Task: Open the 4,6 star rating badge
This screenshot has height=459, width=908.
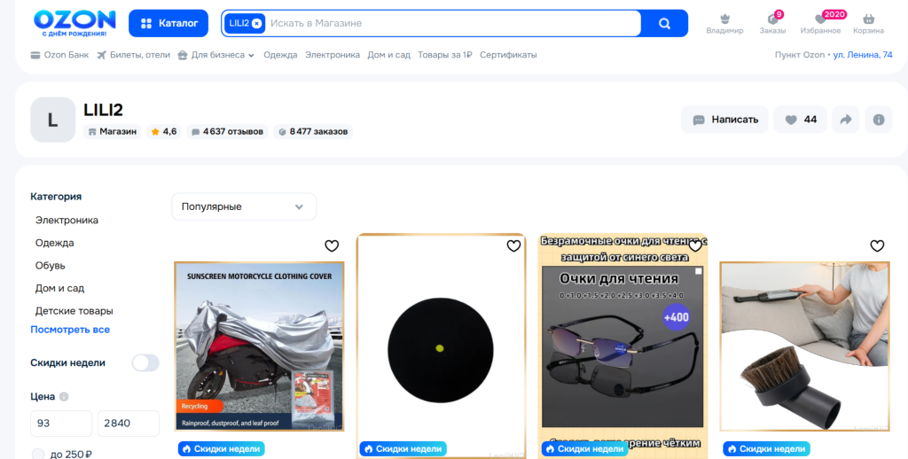Action: [x=164, y=131]
